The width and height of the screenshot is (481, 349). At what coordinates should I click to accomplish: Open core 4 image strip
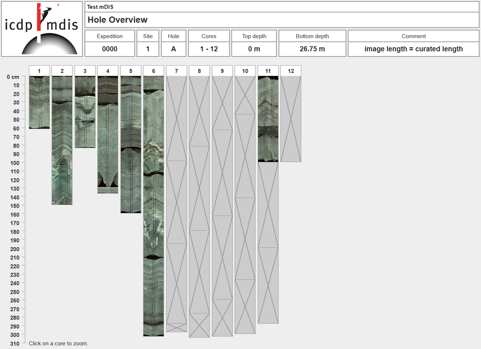click(108, 135)
